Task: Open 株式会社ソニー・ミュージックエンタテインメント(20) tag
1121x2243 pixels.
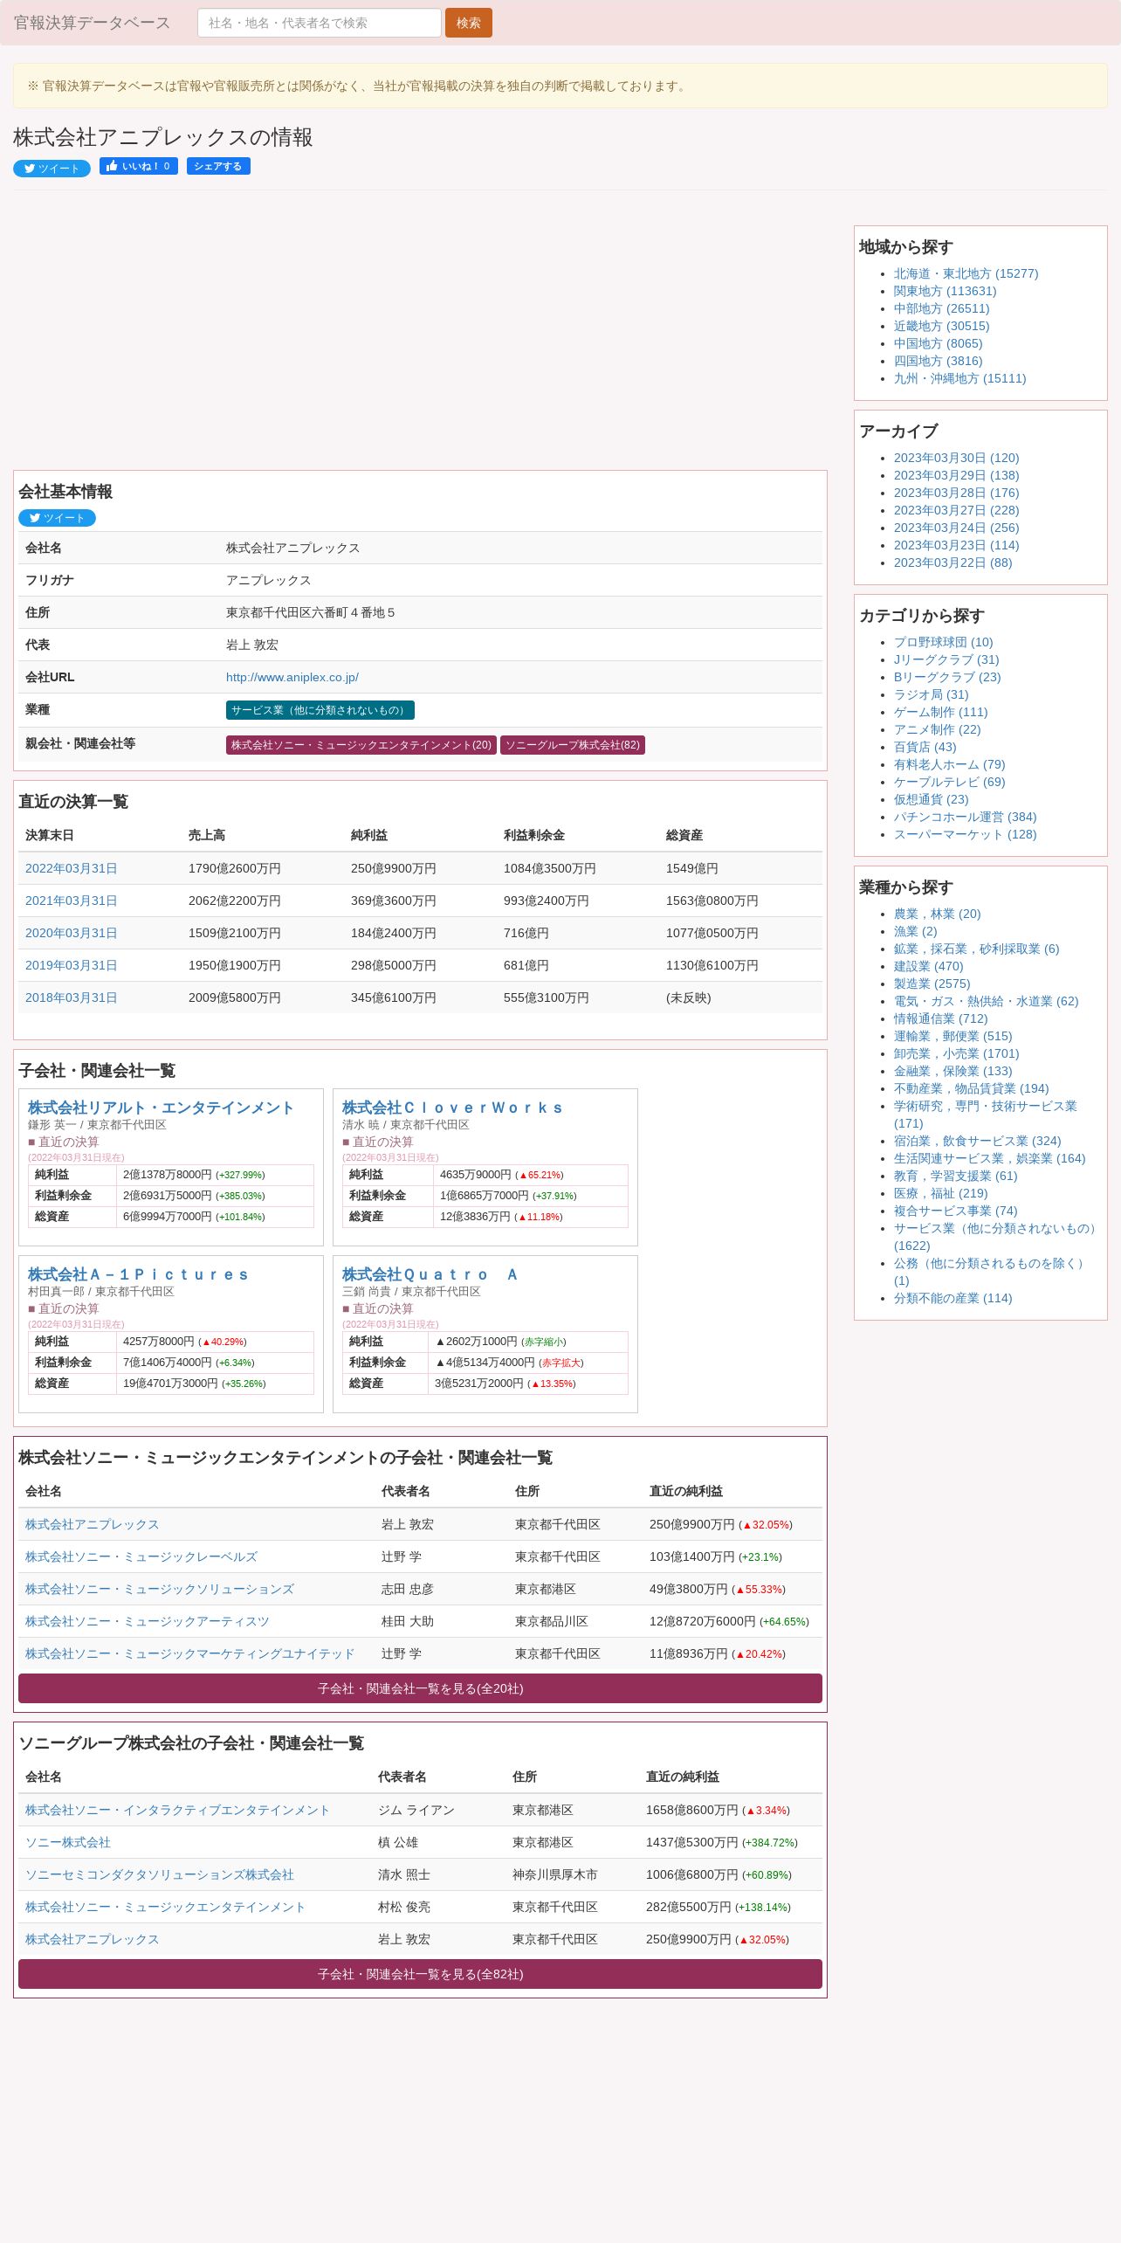Action: [x=361, y=745]
